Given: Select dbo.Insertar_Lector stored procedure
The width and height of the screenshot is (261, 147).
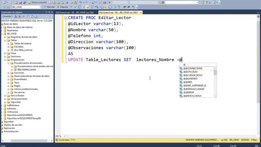Looking at the screenshot, I should click(27, 69).
